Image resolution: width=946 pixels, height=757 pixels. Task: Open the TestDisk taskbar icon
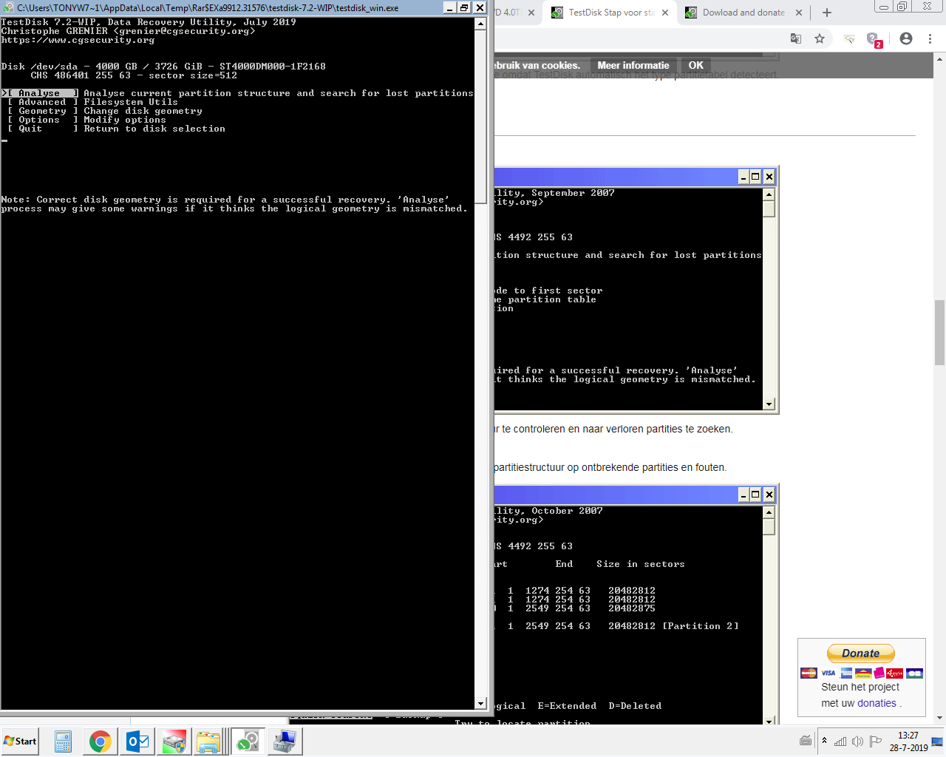248,741
